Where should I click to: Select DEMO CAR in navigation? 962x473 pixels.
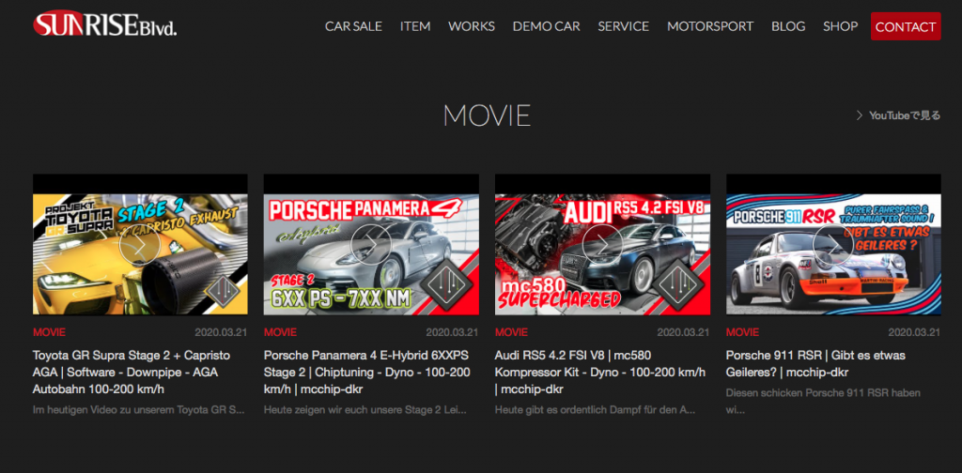(546, 26)
